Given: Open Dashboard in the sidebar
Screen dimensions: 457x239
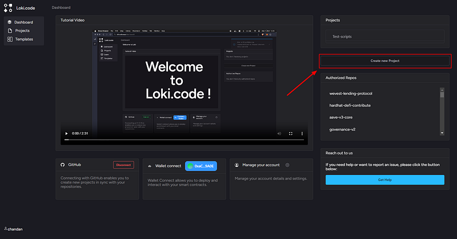Looking at the screenshot, I should coord(24,22).
